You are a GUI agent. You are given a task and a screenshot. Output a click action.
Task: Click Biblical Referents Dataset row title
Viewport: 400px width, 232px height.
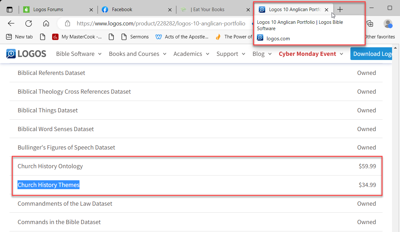pos(52,73)
